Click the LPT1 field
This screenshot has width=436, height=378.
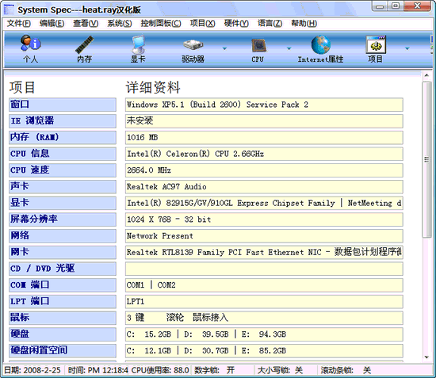coord(264,301)
